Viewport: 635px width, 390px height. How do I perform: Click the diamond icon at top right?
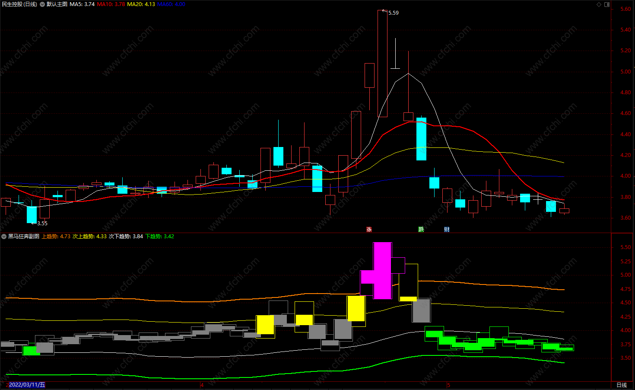pyautogui.click(x=599, y=4)
